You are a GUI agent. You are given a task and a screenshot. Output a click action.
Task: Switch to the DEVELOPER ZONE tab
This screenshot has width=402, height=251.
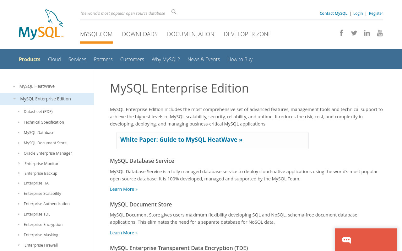(x=247, y=34)
